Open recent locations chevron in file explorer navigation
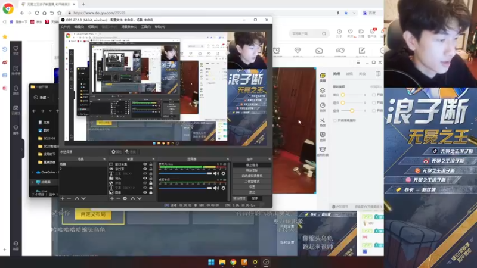477x268 pixels. 50,111
